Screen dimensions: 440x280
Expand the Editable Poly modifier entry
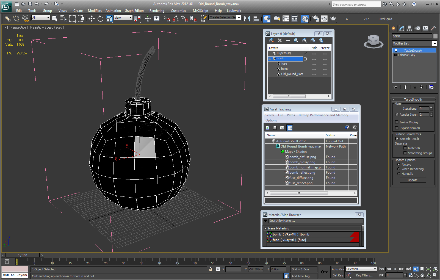point(395,55)
